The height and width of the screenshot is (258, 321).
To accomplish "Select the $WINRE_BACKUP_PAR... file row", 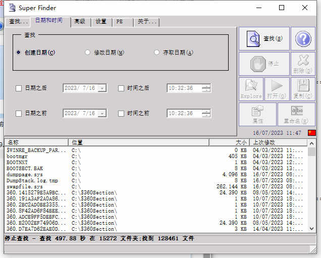I will click(x=156, y=150).
